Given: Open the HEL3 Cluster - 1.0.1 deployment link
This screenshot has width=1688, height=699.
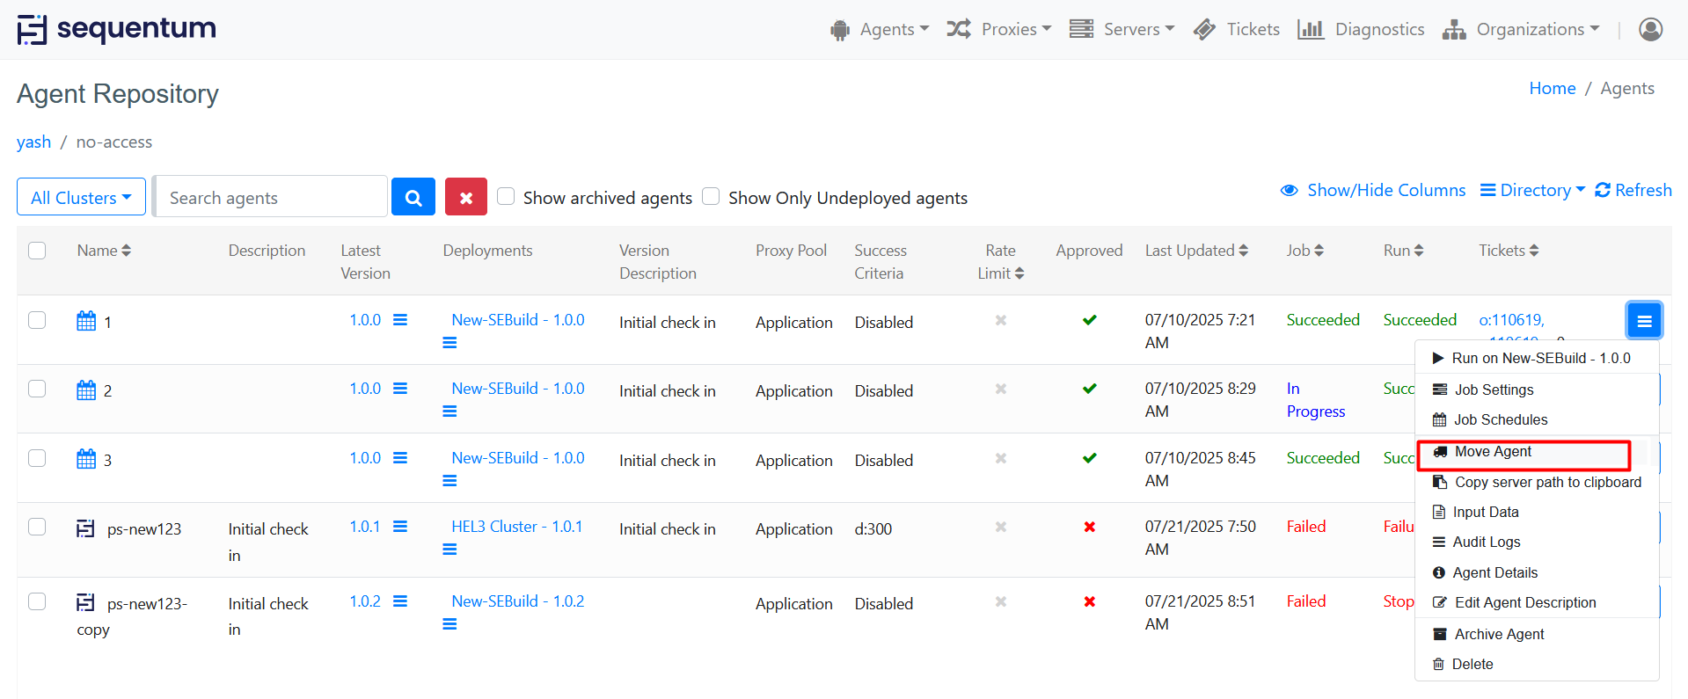Looking at the screenshot, I should tap(516, 527).
